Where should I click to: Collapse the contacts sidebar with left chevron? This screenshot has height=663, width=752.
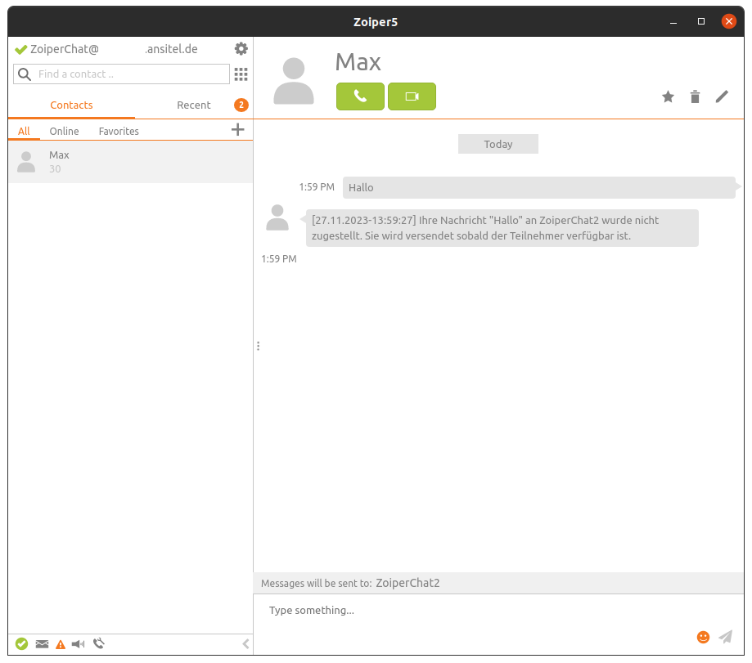pyautogui.click(x=245, y=644)
